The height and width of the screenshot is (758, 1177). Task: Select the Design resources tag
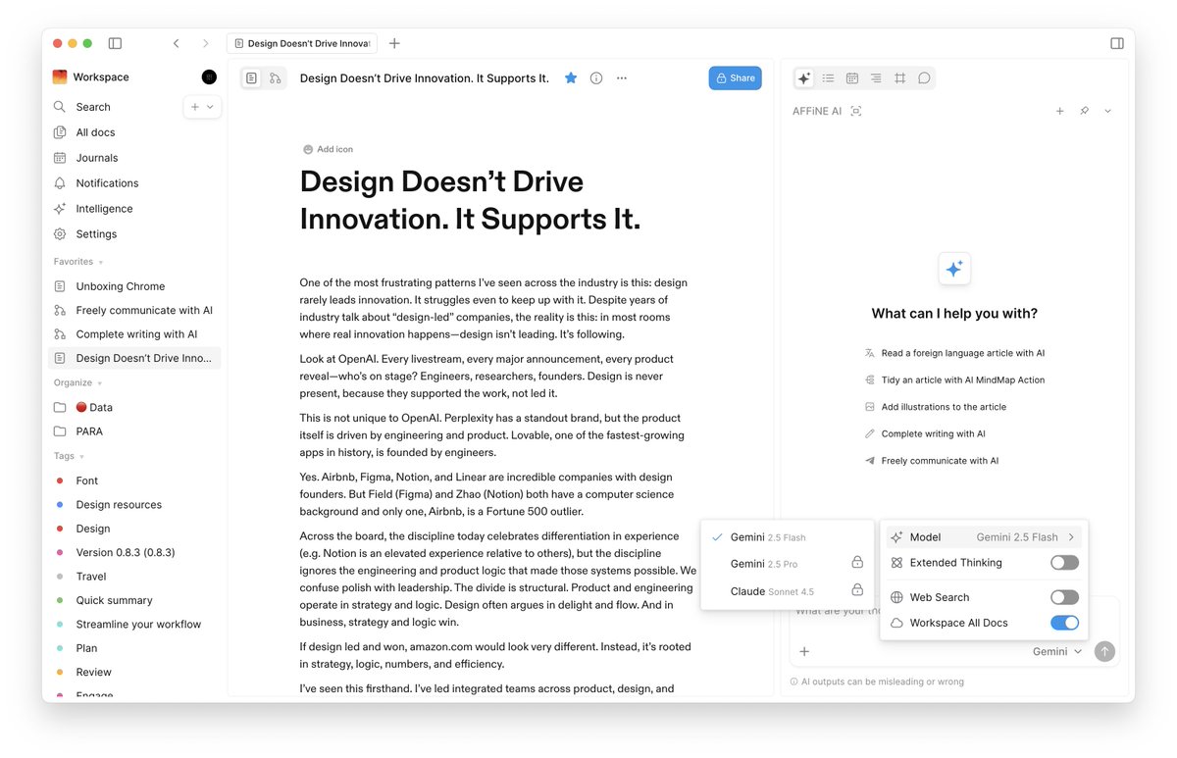click(135, 505)
